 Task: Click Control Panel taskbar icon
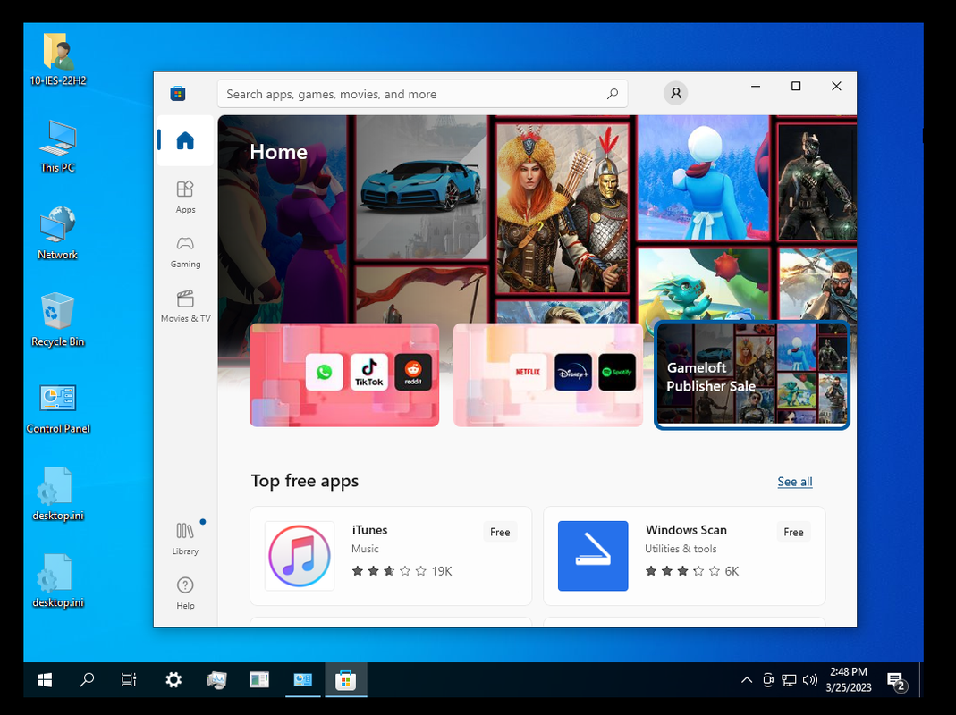[x=303, y=679]
